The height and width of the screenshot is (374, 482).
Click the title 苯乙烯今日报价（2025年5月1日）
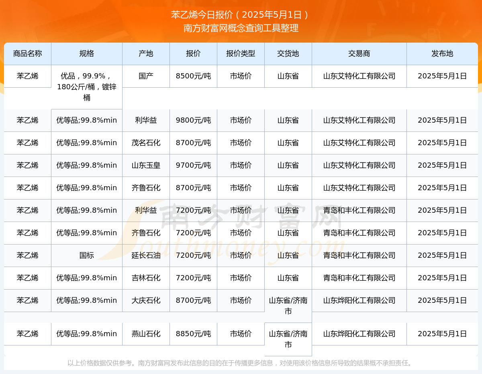tap(241, 15)
